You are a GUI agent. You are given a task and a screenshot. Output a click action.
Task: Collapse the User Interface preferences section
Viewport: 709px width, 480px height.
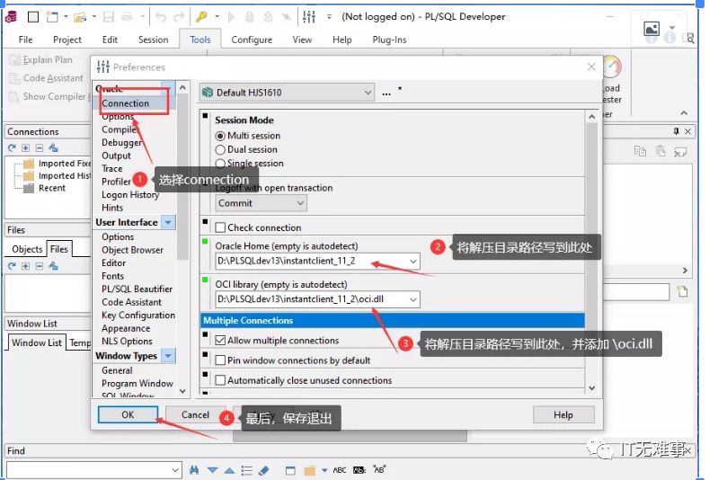pos(168,223)
